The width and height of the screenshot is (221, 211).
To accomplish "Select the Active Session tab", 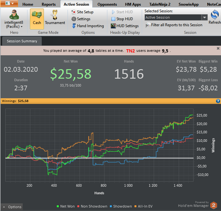I will click(x=76, y=4).
